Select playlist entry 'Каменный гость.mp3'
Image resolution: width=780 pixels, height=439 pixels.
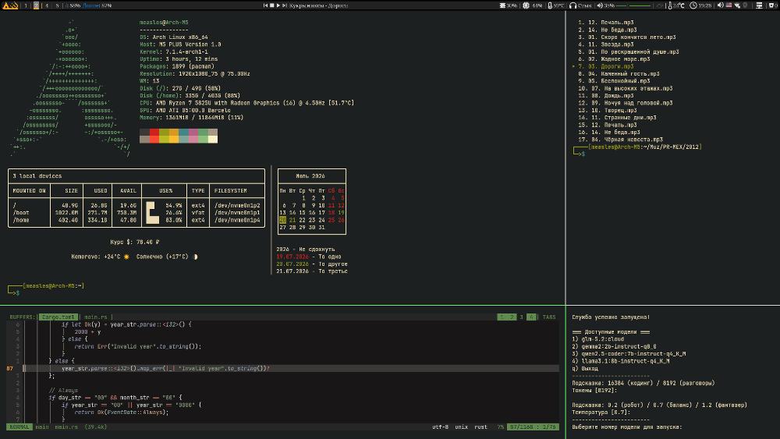point(619,73)
